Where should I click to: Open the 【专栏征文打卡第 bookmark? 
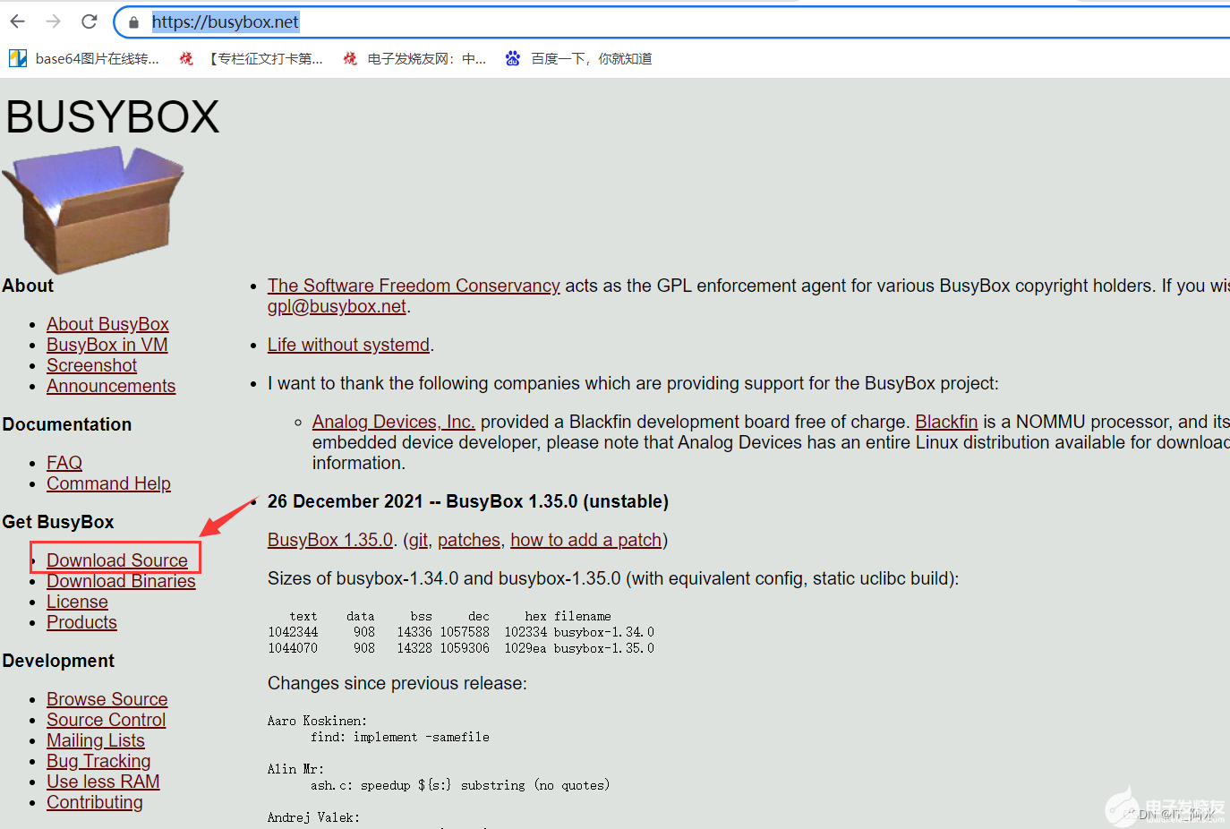[252, 59]
